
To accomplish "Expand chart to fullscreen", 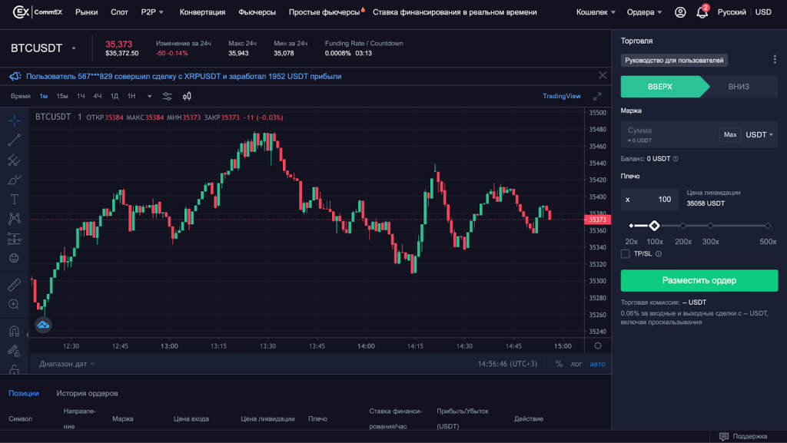I will tap(597, 96).
